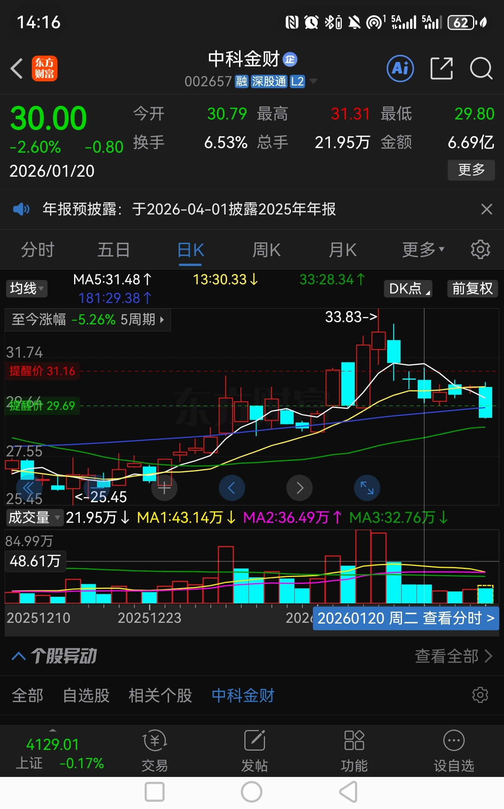Image resolution: width=504 pixels, height=809 pixels.
Task: Open 查看全部 link
Action: pos(454,656)
